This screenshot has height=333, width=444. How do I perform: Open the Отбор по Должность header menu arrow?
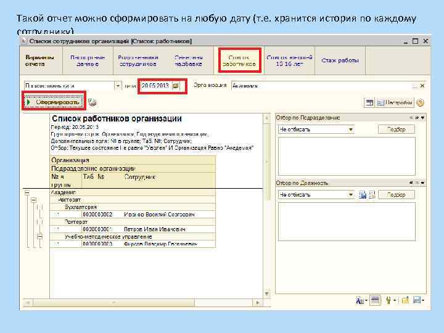[423, 183]
